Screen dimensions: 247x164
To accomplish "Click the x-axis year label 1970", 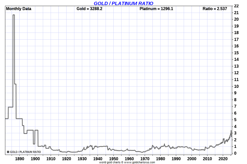I will pyautogui.click(x=145, y=159).
